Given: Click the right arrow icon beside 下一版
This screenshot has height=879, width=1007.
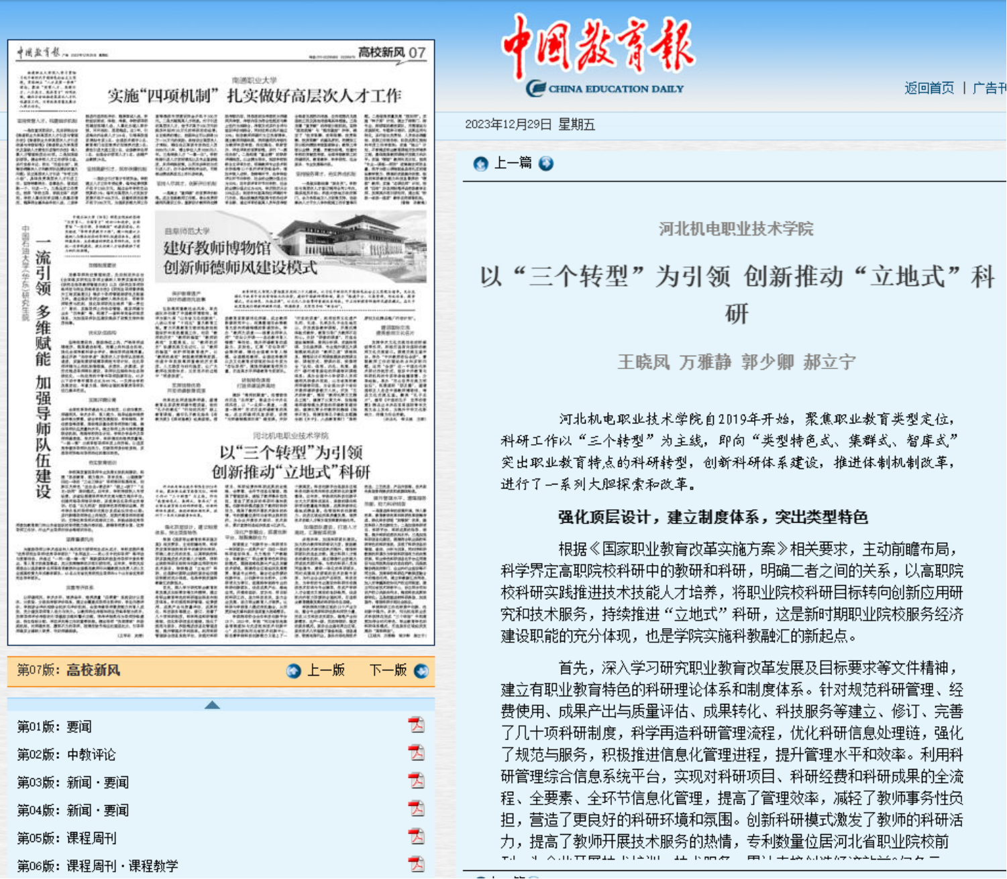Looking at the screenshot, I should pos(421,671).
